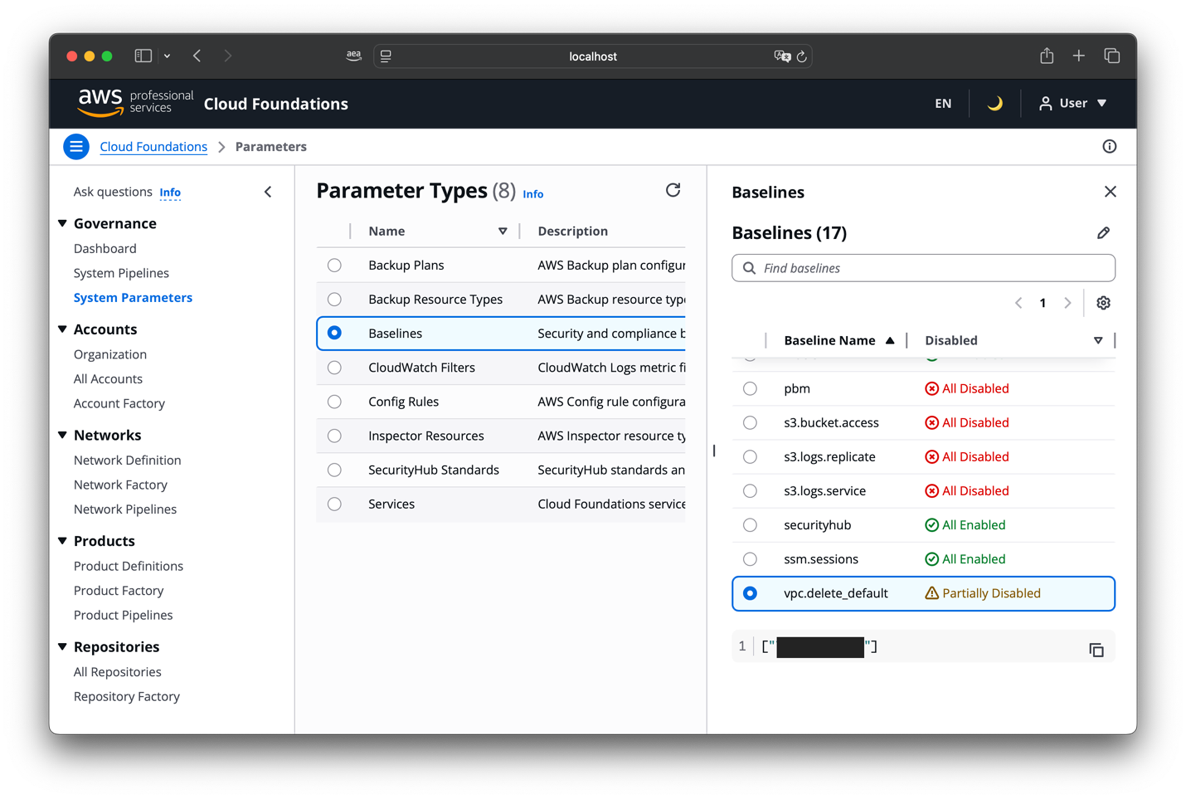Click the refresh icon beside Parameter Types

coord(673,190)
